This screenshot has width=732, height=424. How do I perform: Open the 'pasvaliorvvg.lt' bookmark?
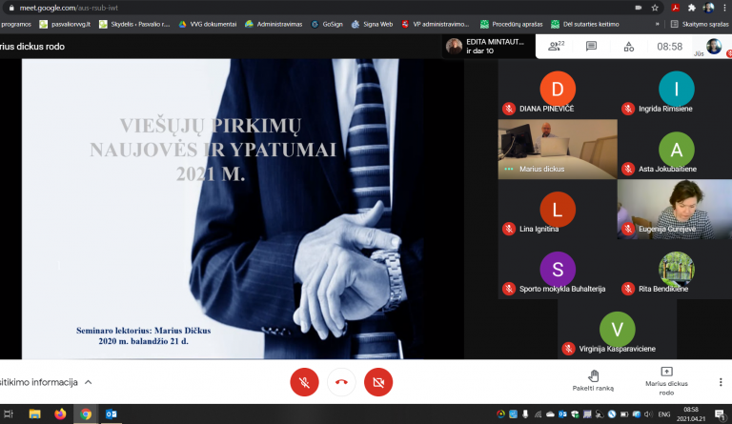[65, 24]
